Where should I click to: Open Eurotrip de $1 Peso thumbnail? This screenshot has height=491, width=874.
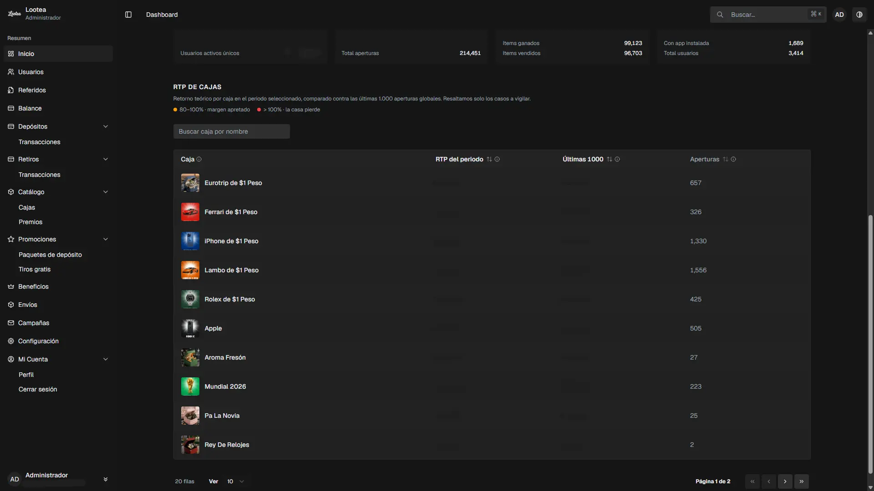(190, 183)
